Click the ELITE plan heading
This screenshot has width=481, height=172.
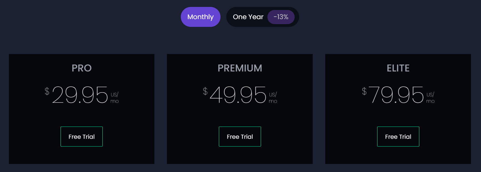(398, 68)
